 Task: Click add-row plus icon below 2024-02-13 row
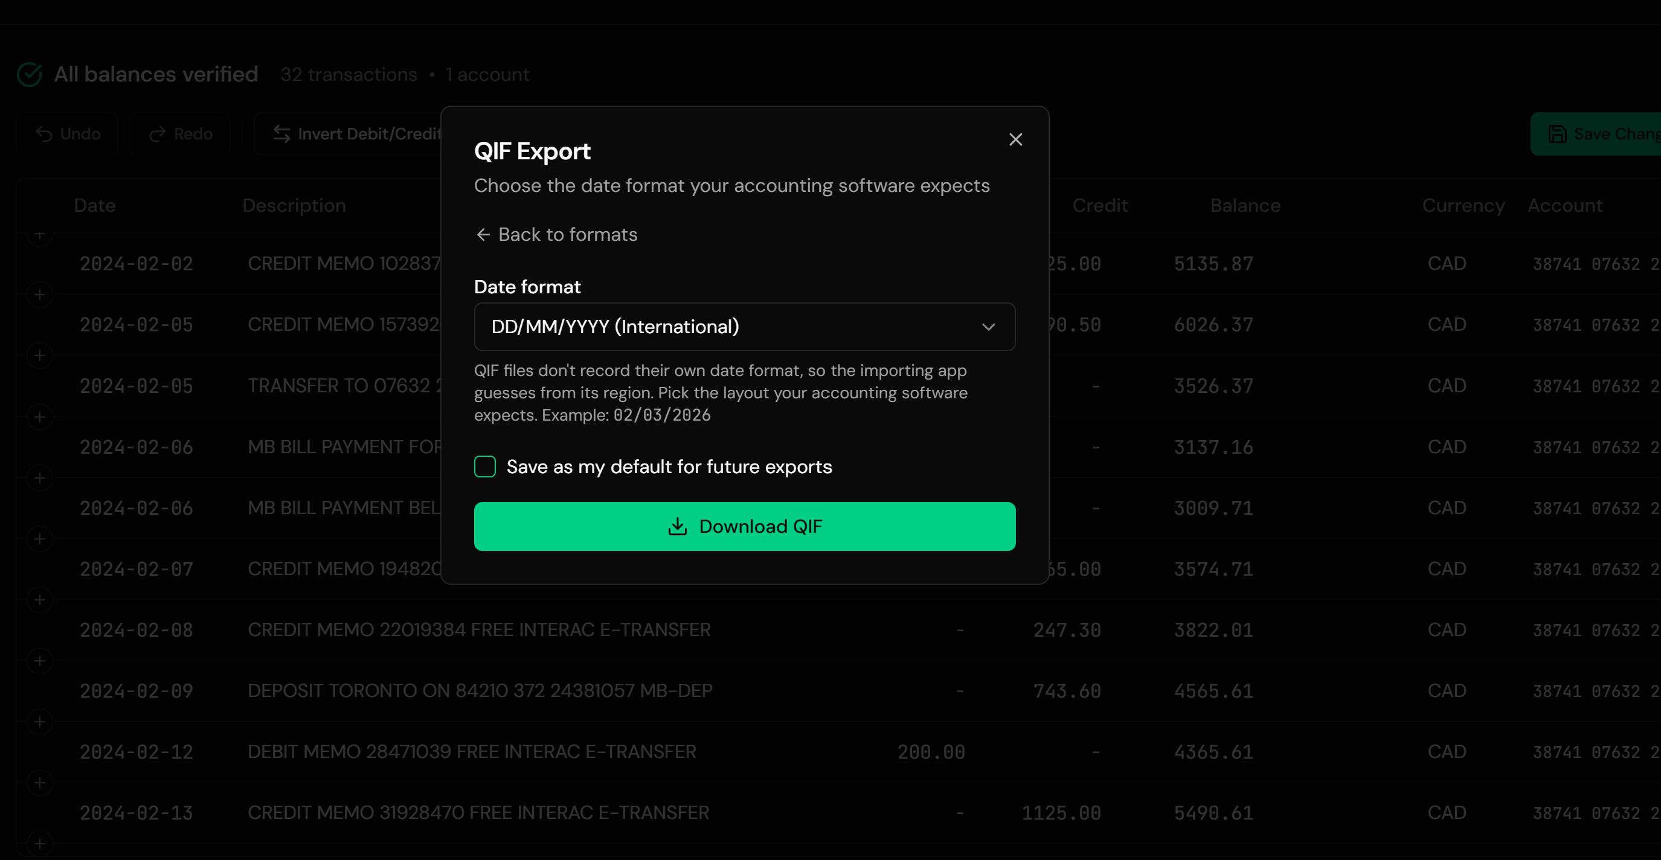coord(40,843)
